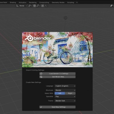Switch to the Shading workspace tab
Viewport: 114px width, 114px height.
(13, 3)
